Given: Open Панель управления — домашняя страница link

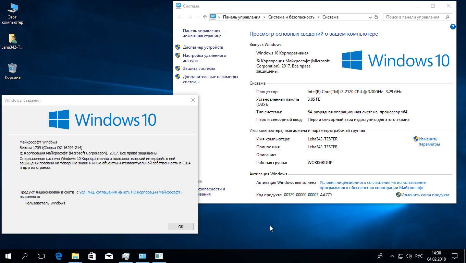Looking at the screenshot, I should [x=204, y=33].
